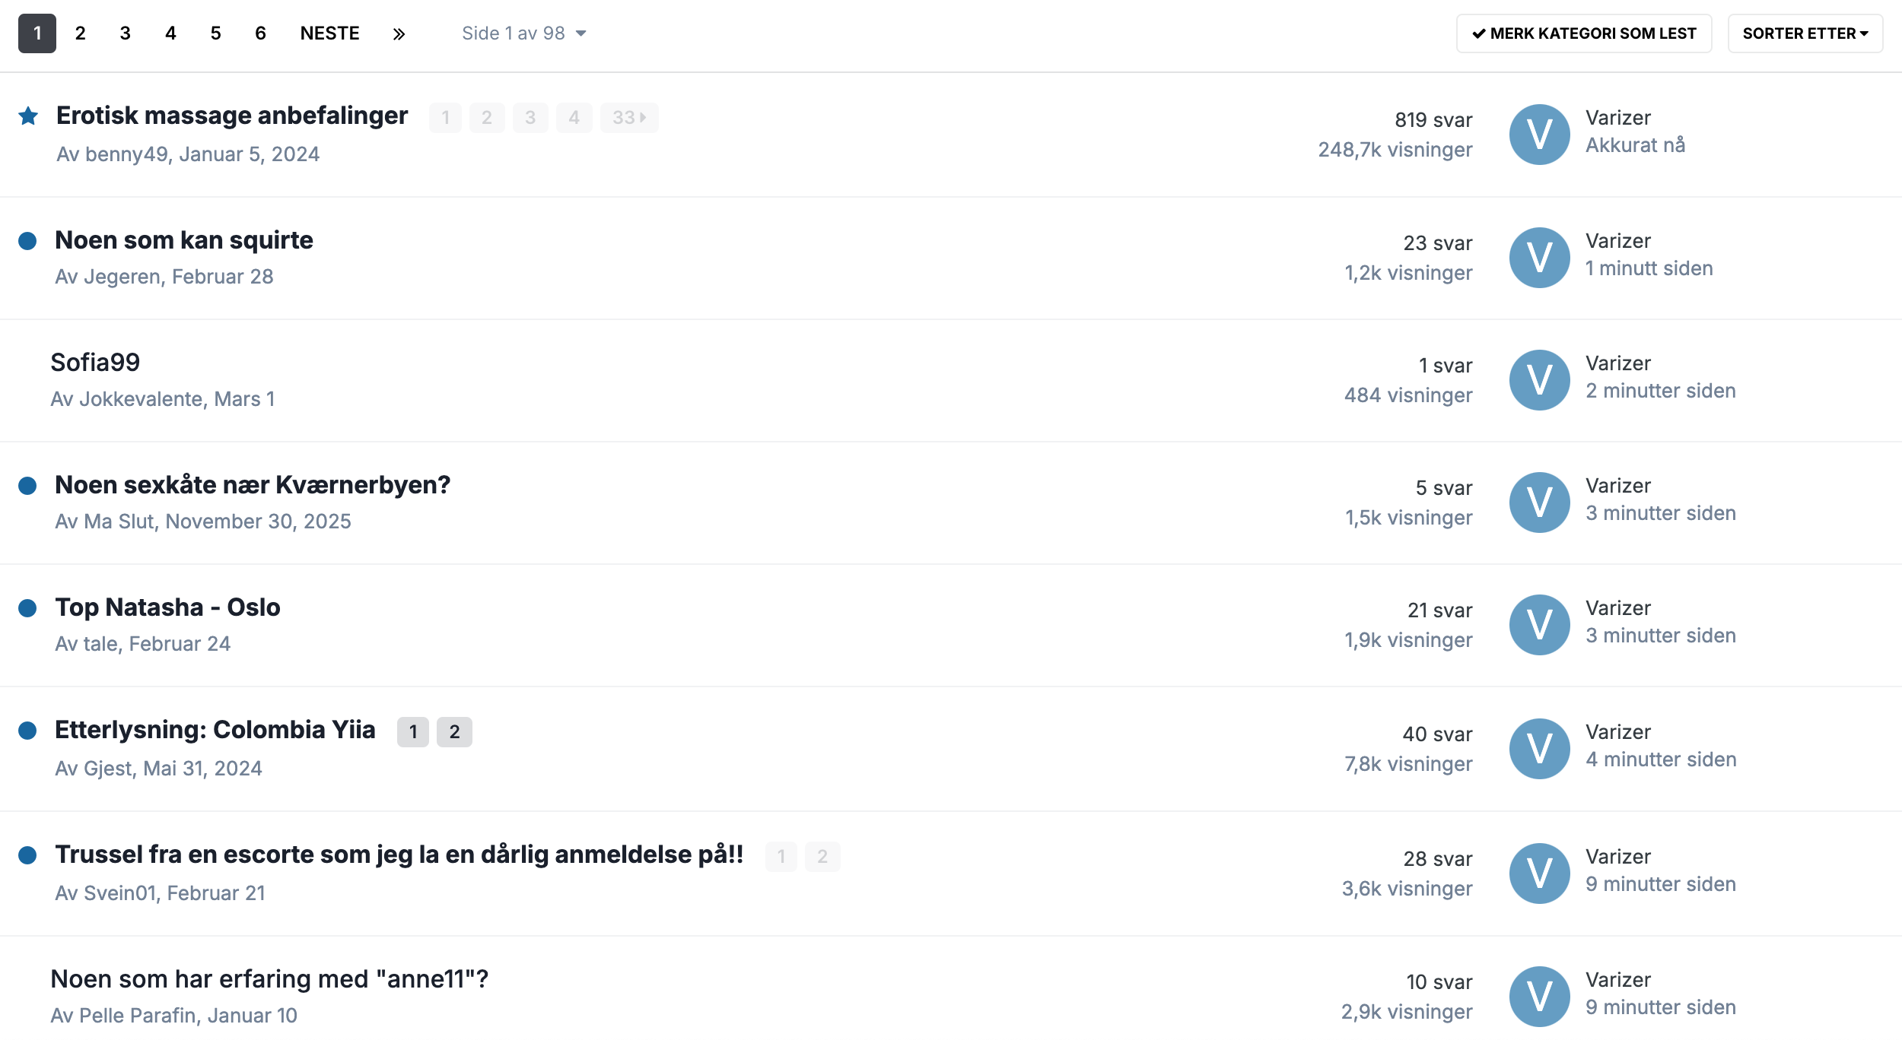
Task: Go to pagination page 2
Action: coord(80,33)
